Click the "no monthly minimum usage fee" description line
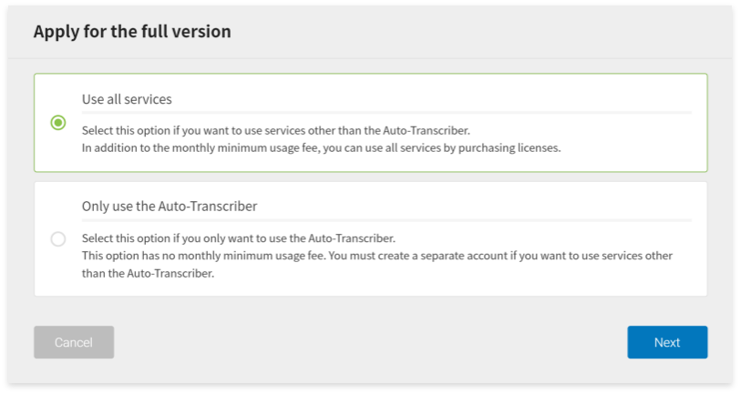The height and width of the screenshot is (394, 740). (377, 256)
